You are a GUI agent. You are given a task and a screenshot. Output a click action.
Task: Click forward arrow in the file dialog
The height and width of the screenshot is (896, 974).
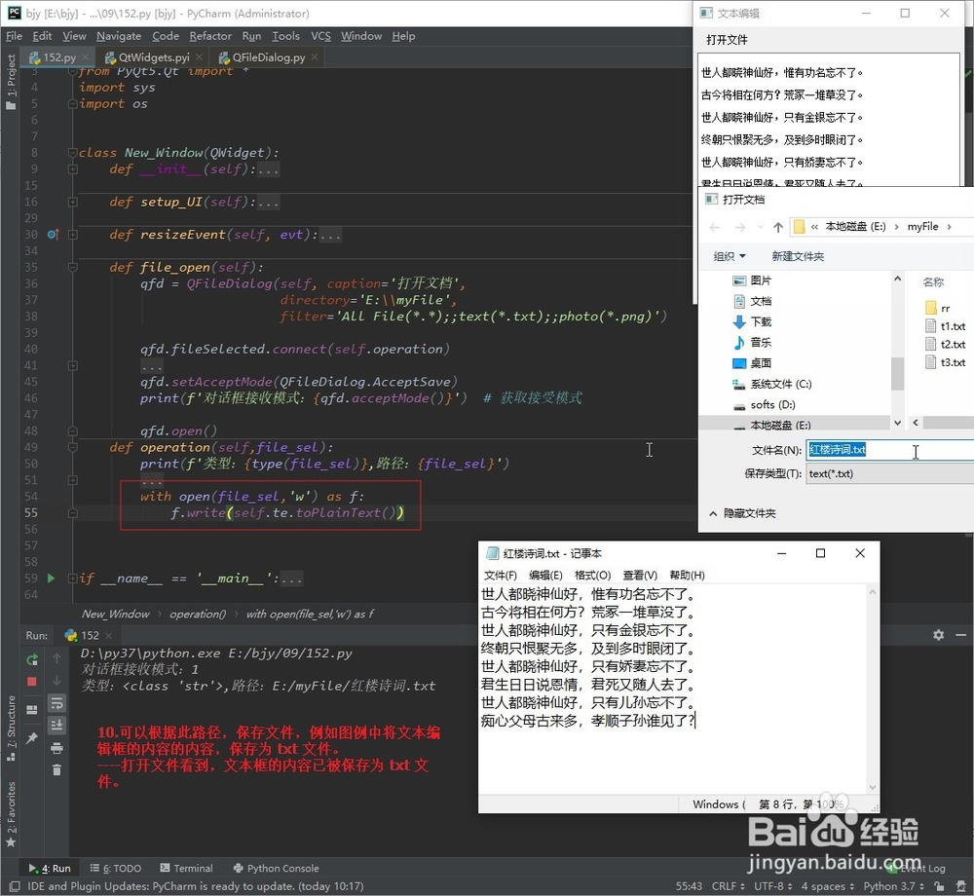tap(740, 227)
